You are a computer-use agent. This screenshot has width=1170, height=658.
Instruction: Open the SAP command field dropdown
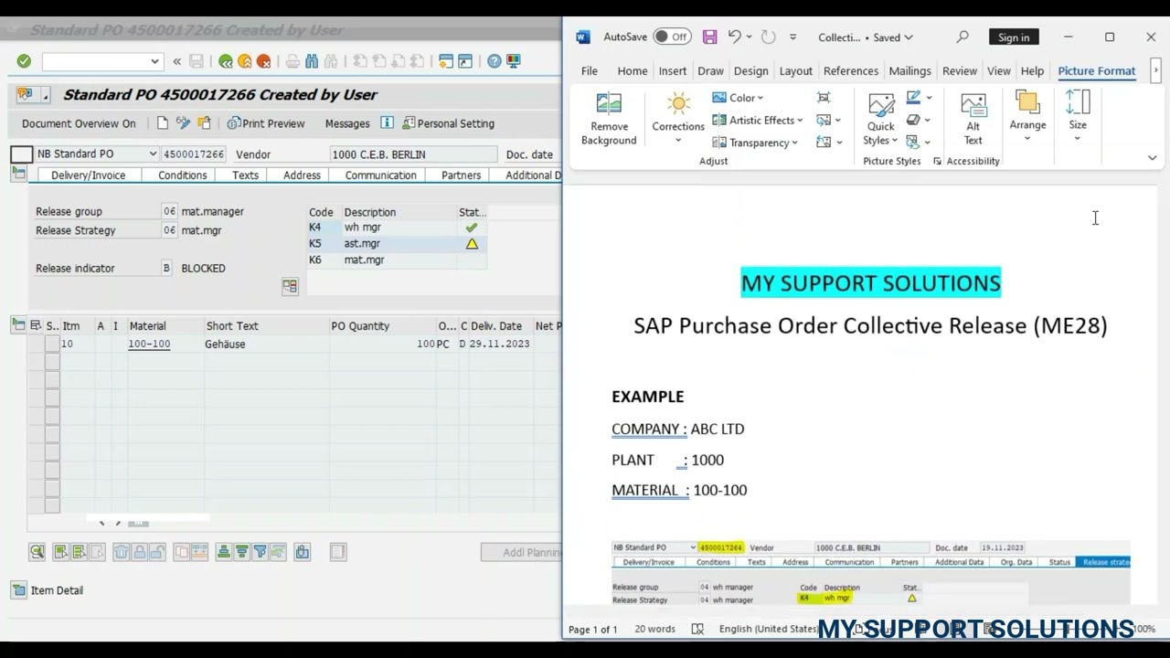coord(154,61)
